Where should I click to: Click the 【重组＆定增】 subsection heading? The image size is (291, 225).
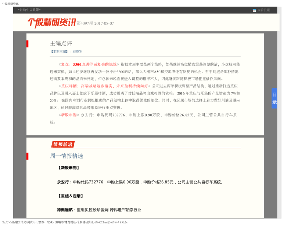[70, 196]
